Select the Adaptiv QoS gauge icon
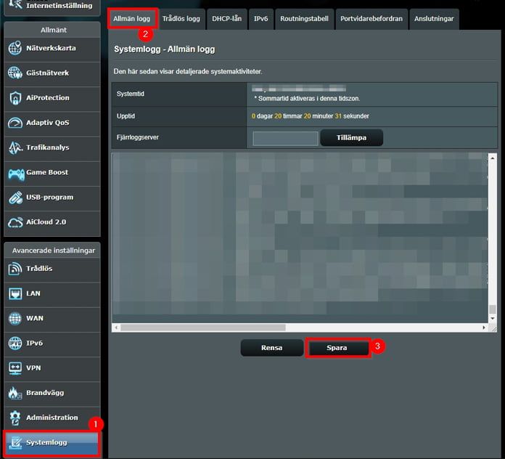505x459 pixels. [x=15, y=123]
